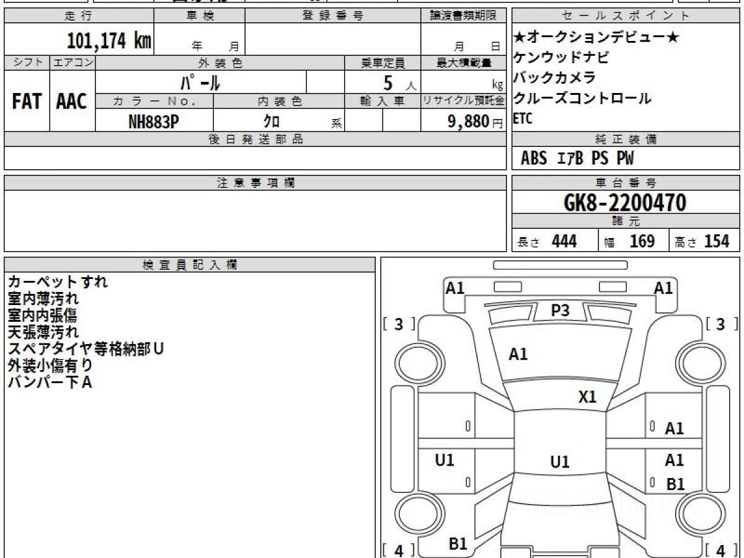Select the クロ interior color value

click(272, 122)
